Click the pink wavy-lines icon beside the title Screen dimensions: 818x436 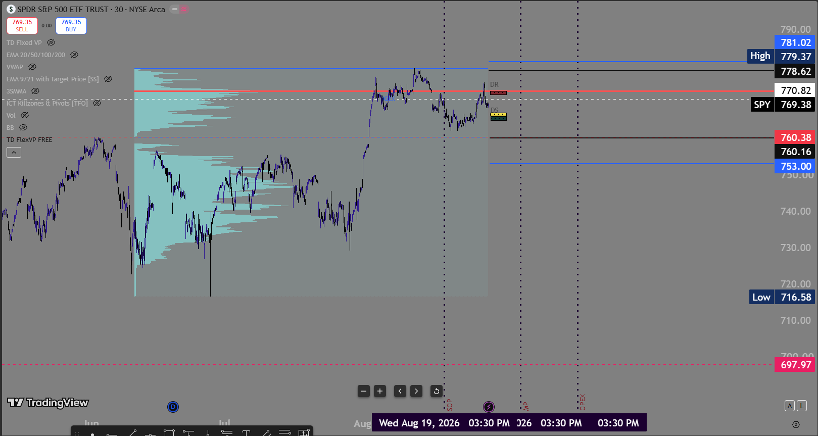coord(184,9)
